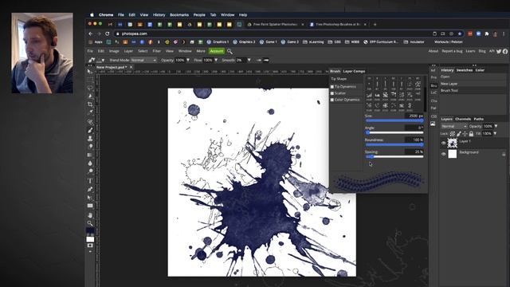Open the CSS side panel icon
The width and height of the screenshot is (510, 287).
433,116
